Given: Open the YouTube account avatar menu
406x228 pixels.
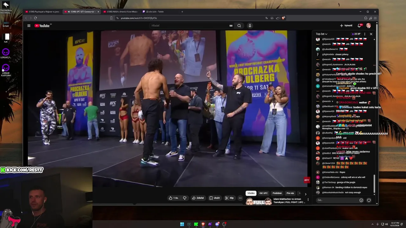Looking at the screenshot, I should (x=369, y=26).
